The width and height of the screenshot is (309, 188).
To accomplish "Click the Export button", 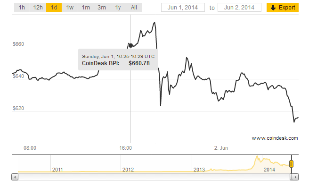I will [x=283, y=8].
